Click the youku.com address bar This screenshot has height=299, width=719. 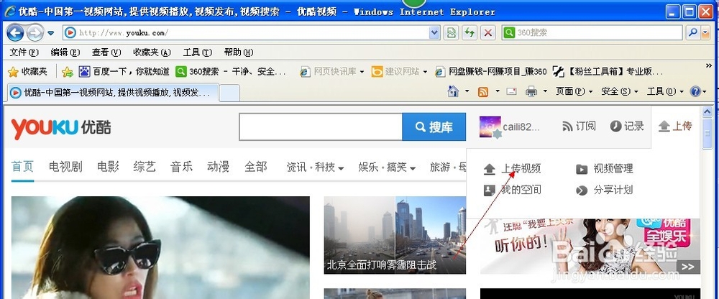click(251, 32)
